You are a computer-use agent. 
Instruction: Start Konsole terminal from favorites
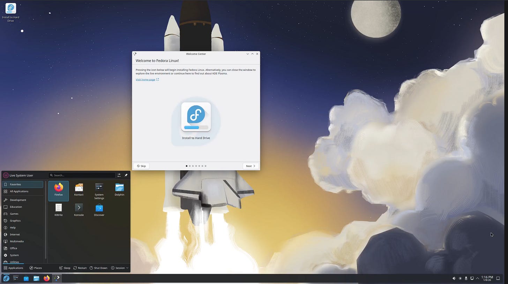(x=79, y=210)
